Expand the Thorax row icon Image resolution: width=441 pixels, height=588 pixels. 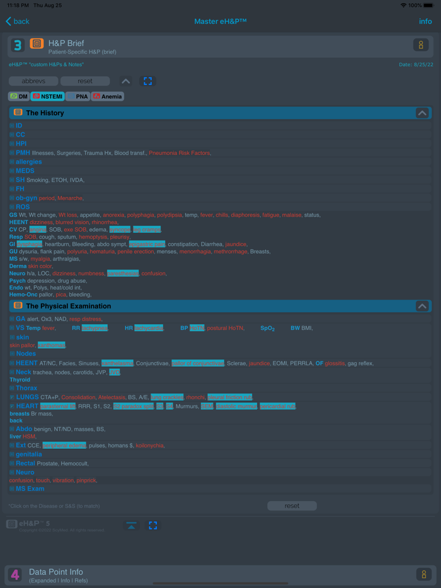[x=11, y=388]
